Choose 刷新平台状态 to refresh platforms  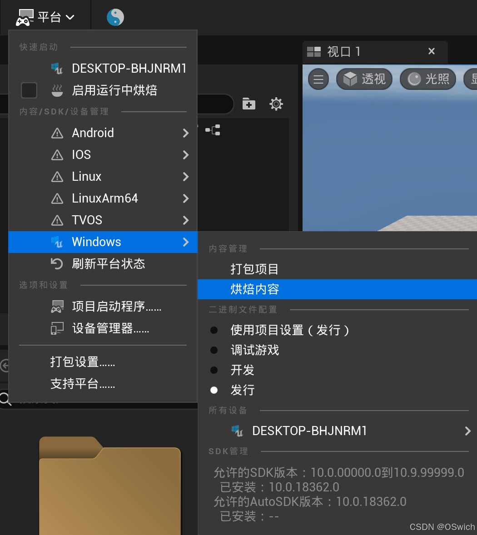[x=103, y=264]
